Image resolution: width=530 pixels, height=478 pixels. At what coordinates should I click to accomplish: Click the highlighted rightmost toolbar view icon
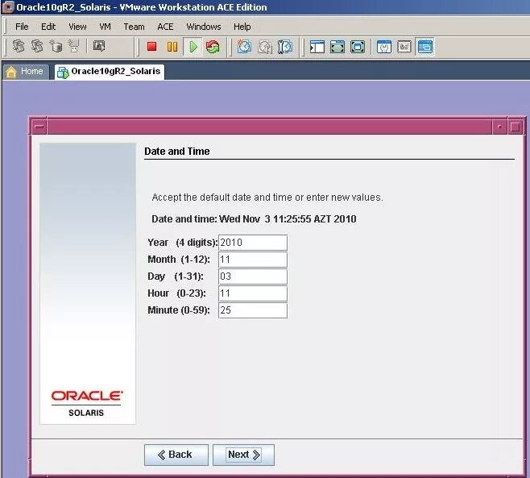[424, 47]
